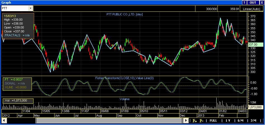Click the Apr month label
Image resolution: width=265 pixels, height=125 pixels.
coord(20,116)
